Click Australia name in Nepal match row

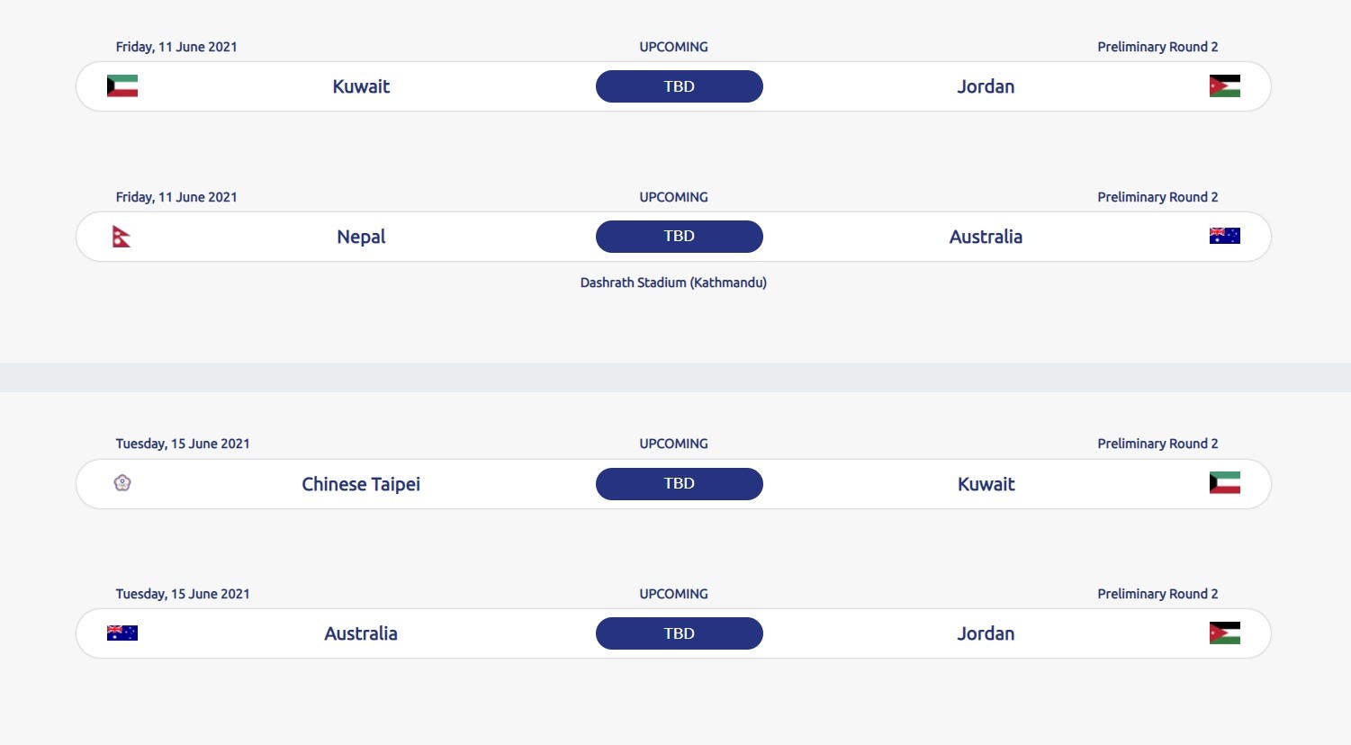(x=986, y=237)
